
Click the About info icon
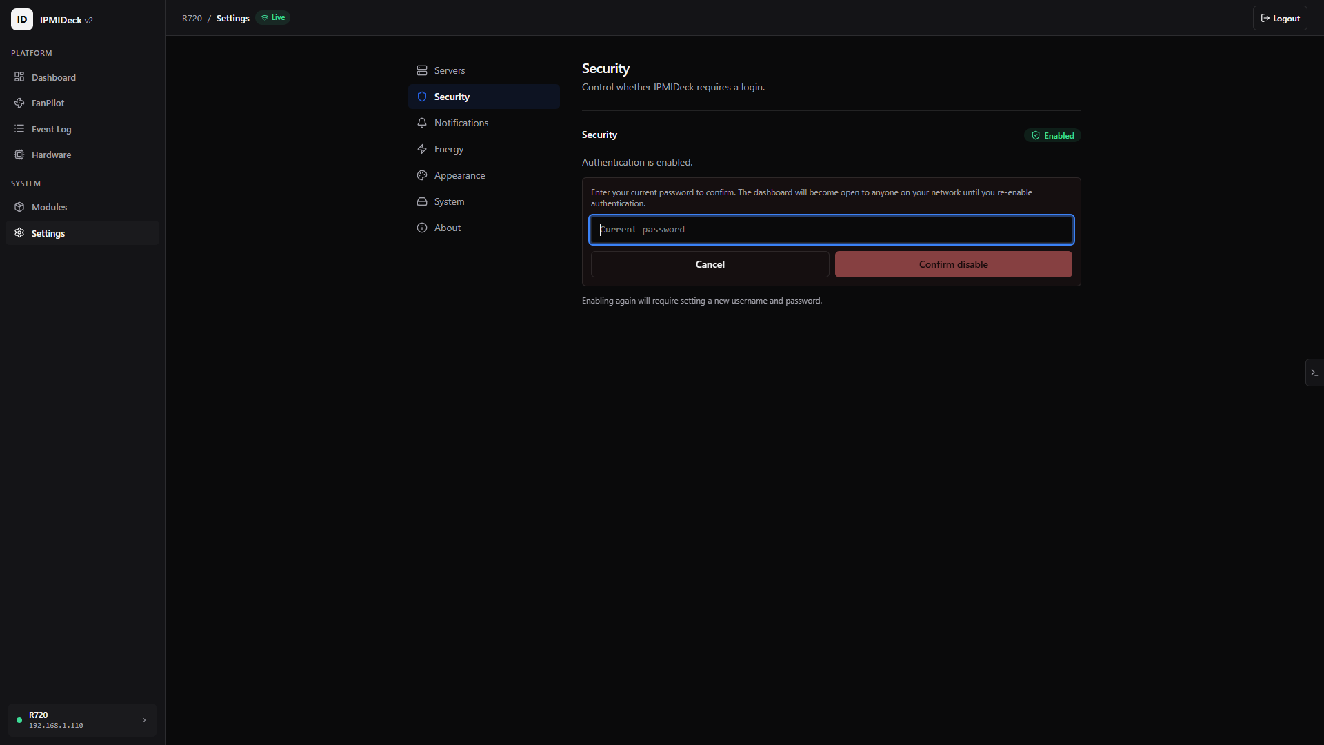[x=422, y=228]
